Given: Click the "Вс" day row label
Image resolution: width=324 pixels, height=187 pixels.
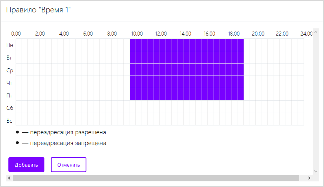Looking at the screenshot, I should (9, 120).
